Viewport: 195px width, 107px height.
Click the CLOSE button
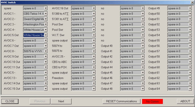10,101
